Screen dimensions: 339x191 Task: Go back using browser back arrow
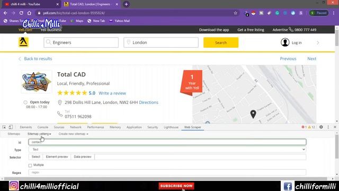[x=5, y=13]
